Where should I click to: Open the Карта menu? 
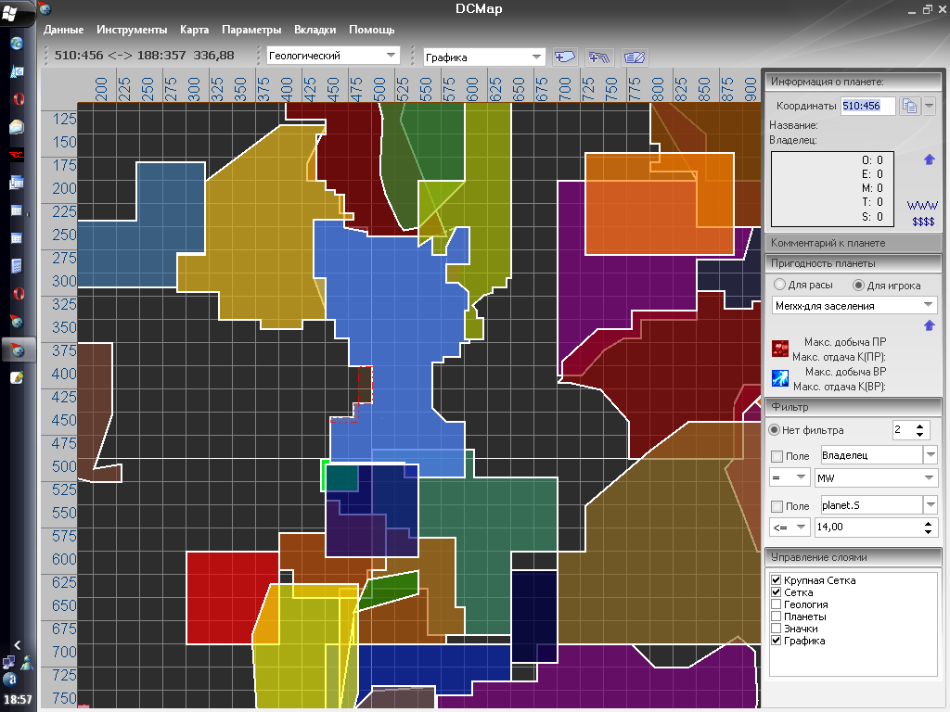(194, 30)
